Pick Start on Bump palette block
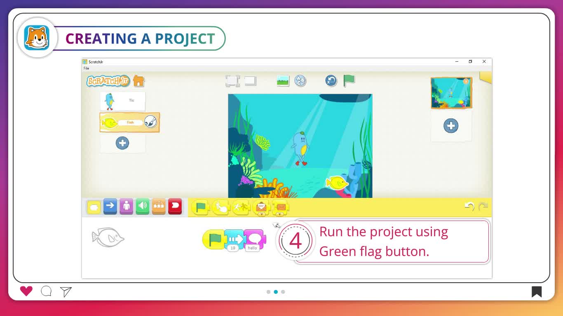Image resolution: width=563 pixels, height=316 pixels. coord(241,207)
